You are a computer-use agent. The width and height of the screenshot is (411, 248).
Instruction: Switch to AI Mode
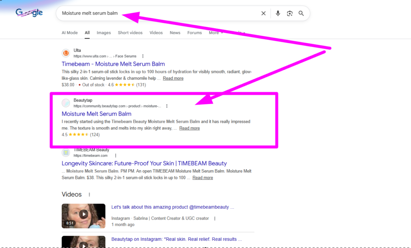(69, 33)
